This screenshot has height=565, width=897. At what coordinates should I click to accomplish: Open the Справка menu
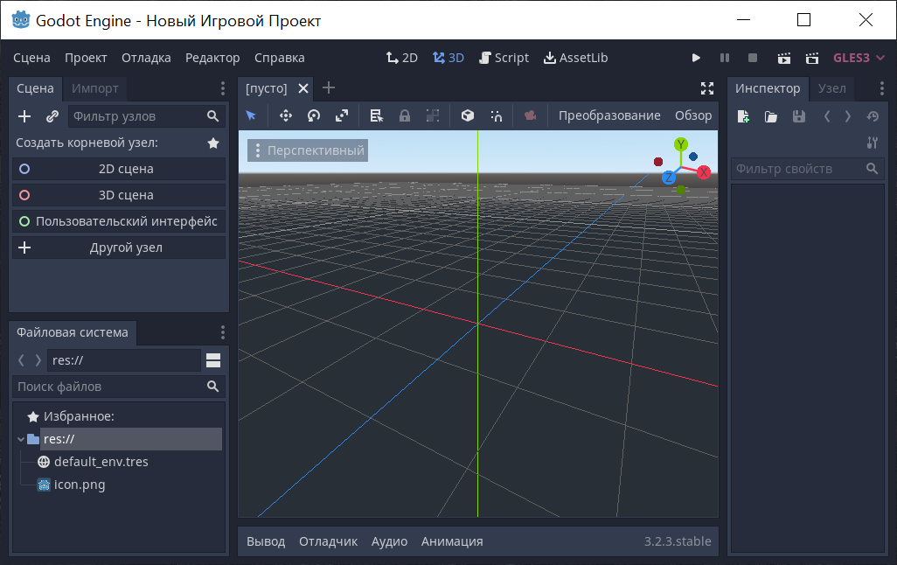point(279,58)
